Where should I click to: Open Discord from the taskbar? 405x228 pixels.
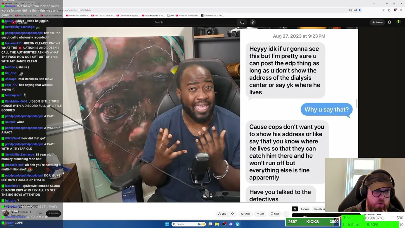coord(231,224)
